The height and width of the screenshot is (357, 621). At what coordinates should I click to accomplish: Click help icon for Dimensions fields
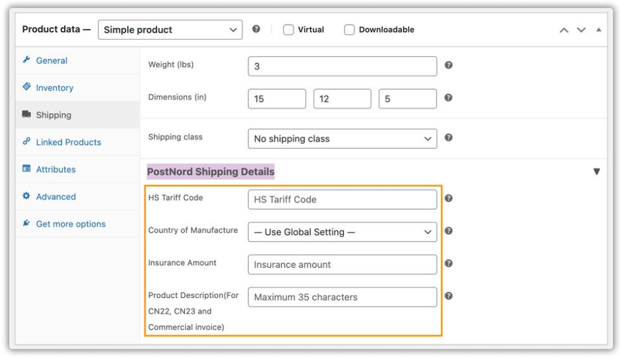[449, 97]
